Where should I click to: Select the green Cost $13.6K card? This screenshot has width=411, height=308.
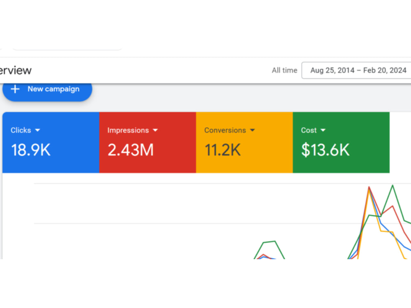(341, 143)
